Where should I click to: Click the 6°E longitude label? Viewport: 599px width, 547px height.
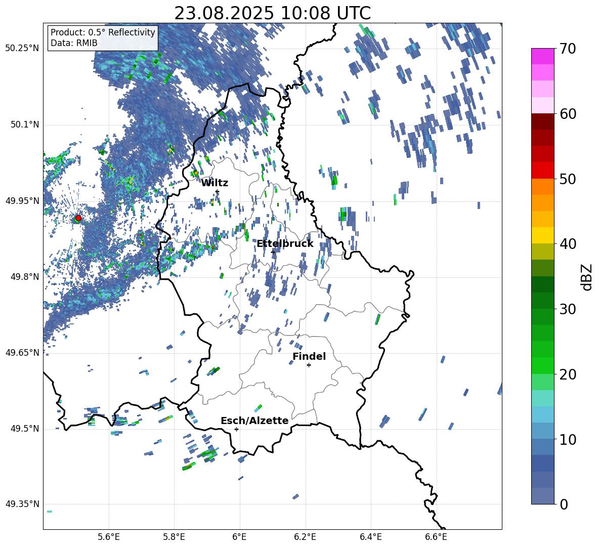(x=239, y=537)
